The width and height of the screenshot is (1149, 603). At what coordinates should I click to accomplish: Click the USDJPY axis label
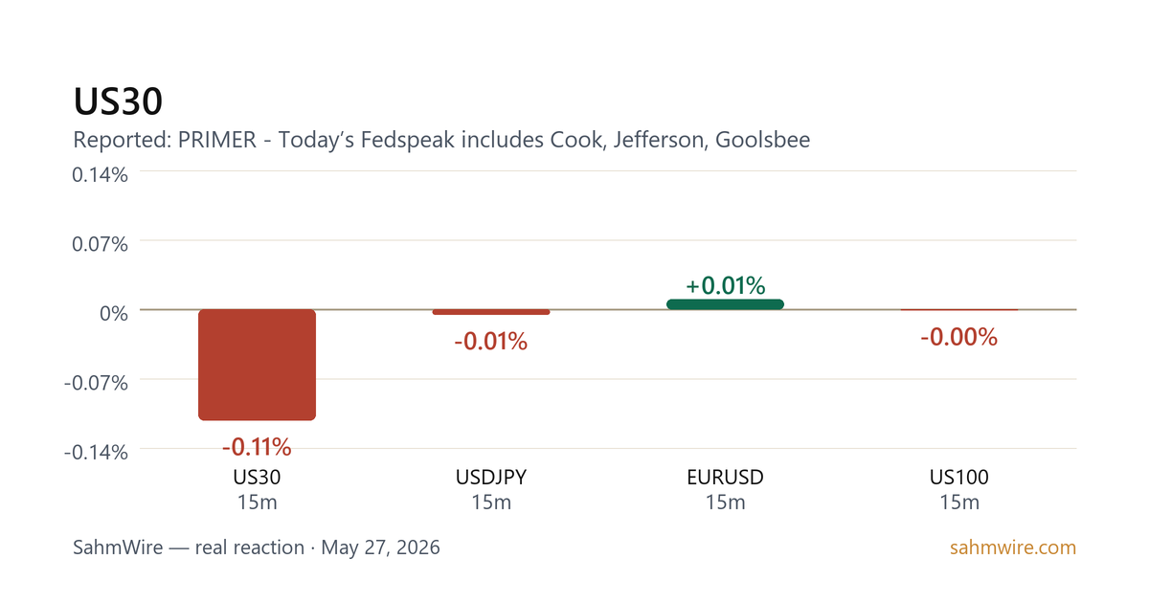(491, 478)
